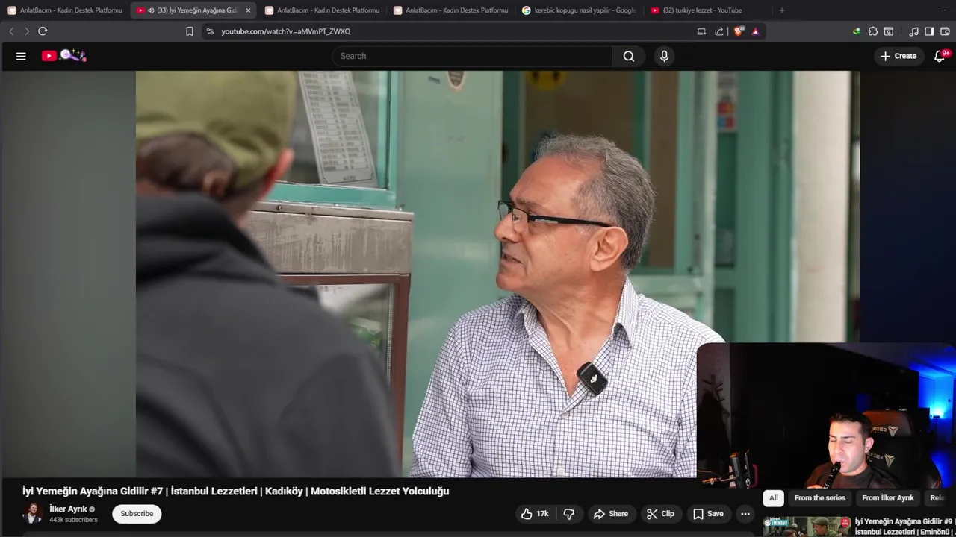Select the All filter chip
This screenshot has height=537, width=956.
coord(773,498)
